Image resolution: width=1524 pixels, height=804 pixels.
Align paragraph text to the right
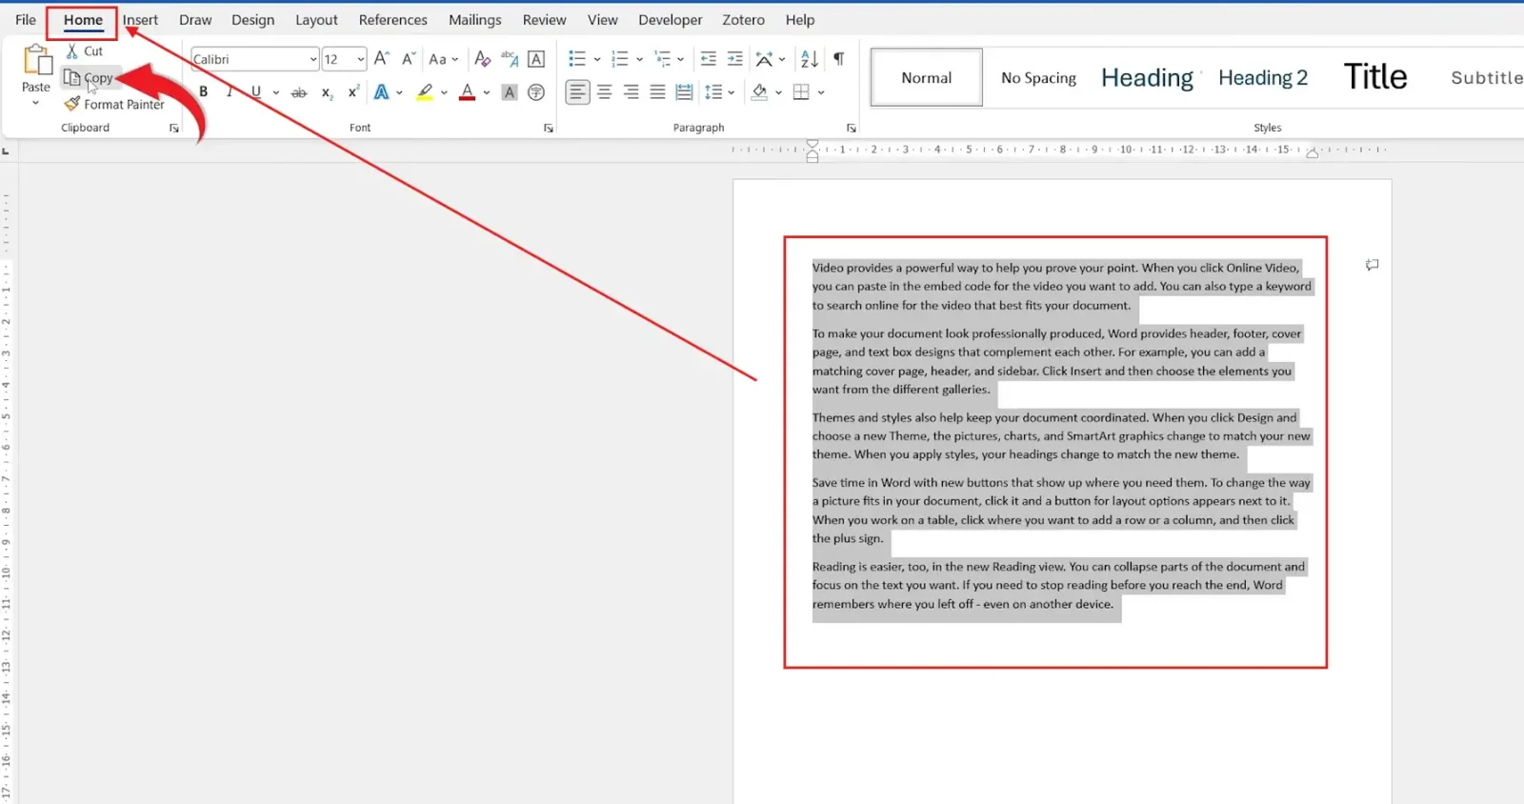coord(631,92)
